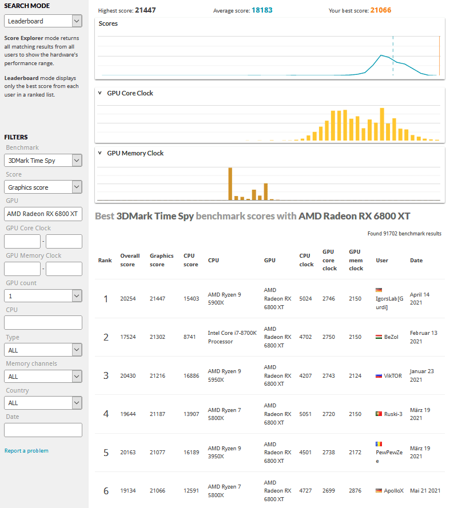The image size is (450, 508).
Task: Click the Average score value 18183
Action: coord(262,10)
